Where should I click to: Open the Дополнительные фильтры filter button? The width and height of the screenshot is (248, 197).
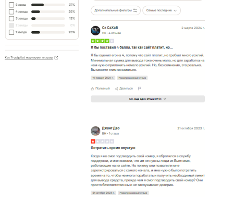pos(116,10)
